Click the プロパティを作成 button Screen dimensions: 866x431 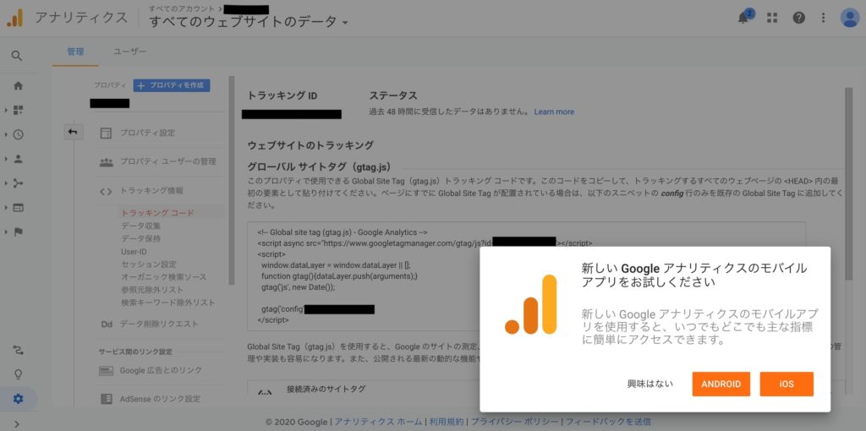pyautogui.click(x=172, y=85)
